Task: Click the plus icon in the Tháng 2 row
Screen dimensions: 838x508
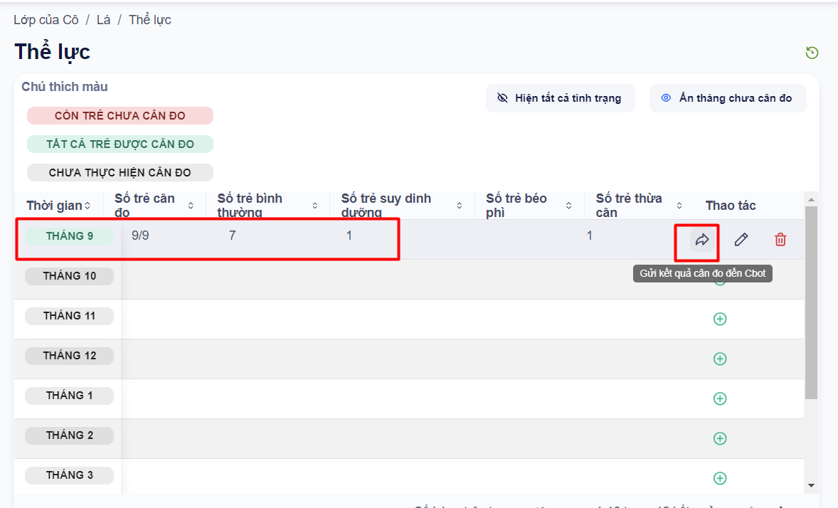Action: point(720,439)
